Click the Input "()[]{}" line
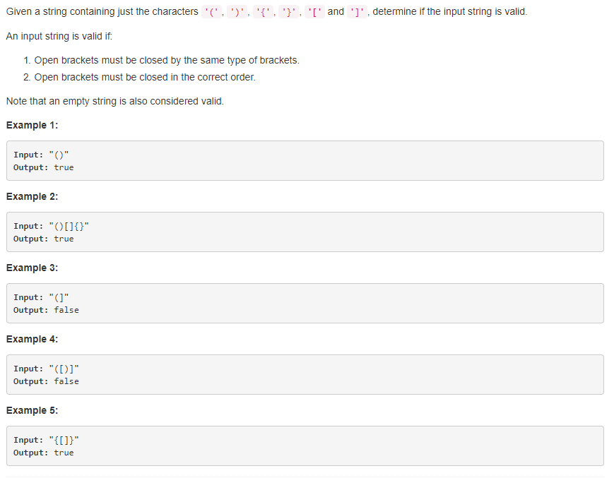 [52, 226]
